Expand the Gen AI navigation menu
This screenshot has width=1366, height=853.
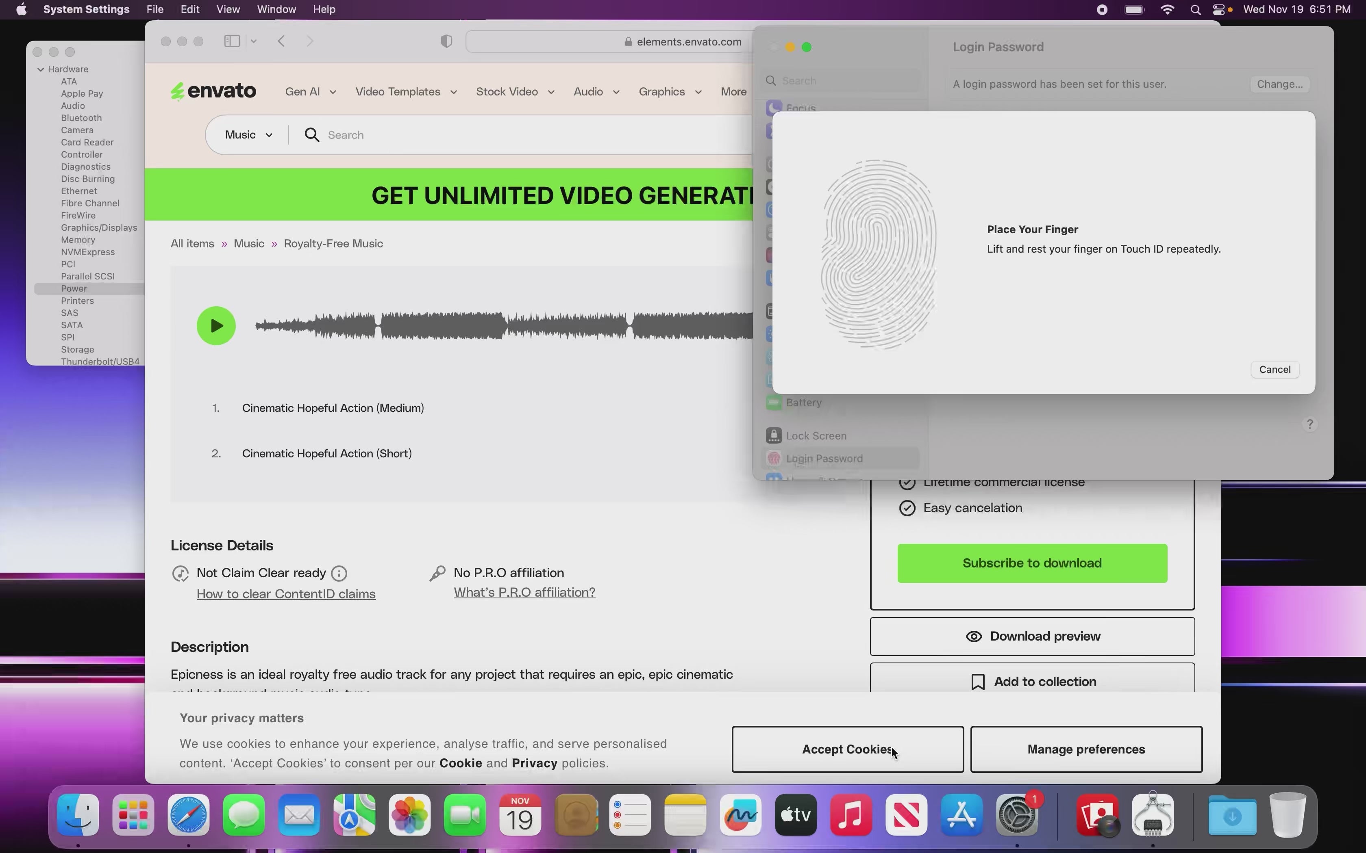click(x=310, y=92)
